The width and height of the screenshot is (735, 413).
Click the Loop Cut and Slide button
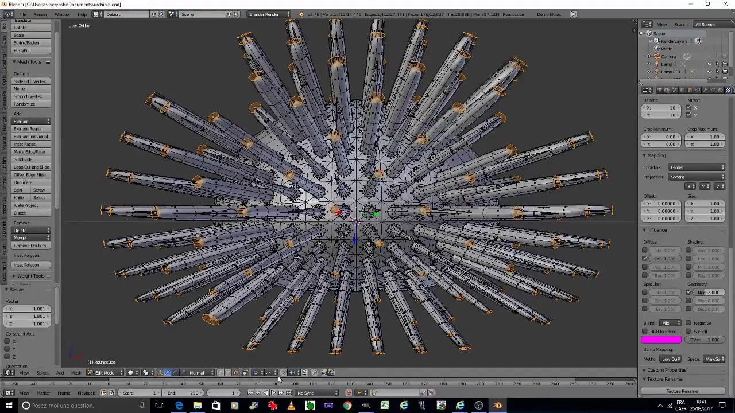(32, 167)
